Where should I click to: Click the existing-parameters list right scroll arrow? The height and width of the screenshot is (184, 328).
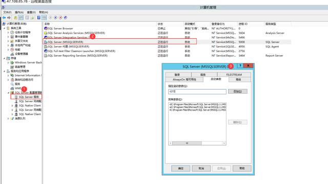point(224,143)
